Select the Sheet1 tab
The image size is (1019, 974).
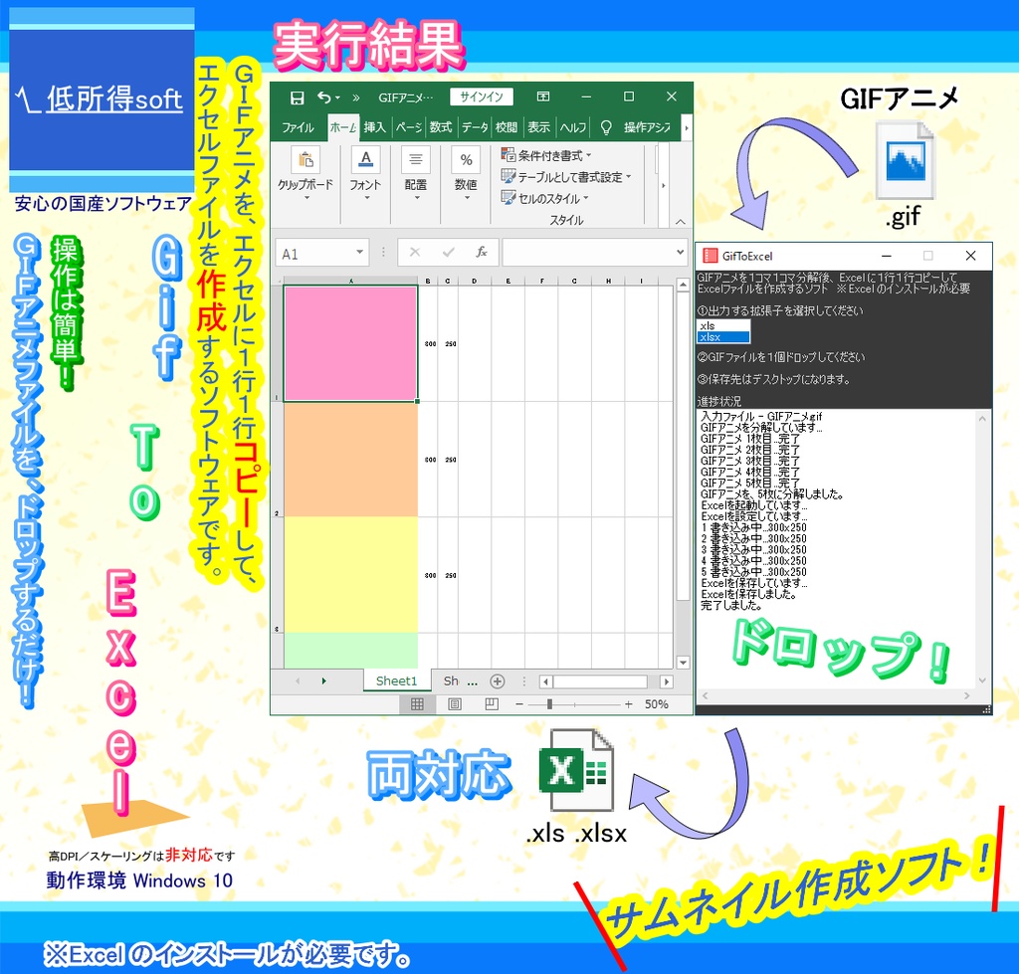[396, 681]
